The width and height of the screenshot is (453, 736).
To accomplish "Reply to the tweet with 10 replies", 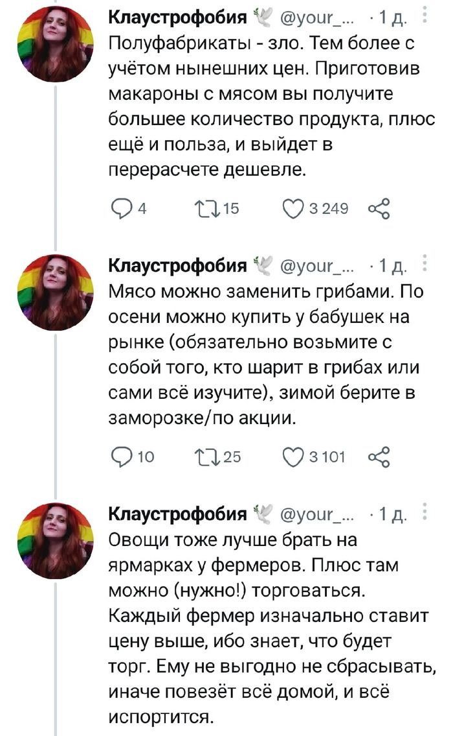I will point(120,458).
